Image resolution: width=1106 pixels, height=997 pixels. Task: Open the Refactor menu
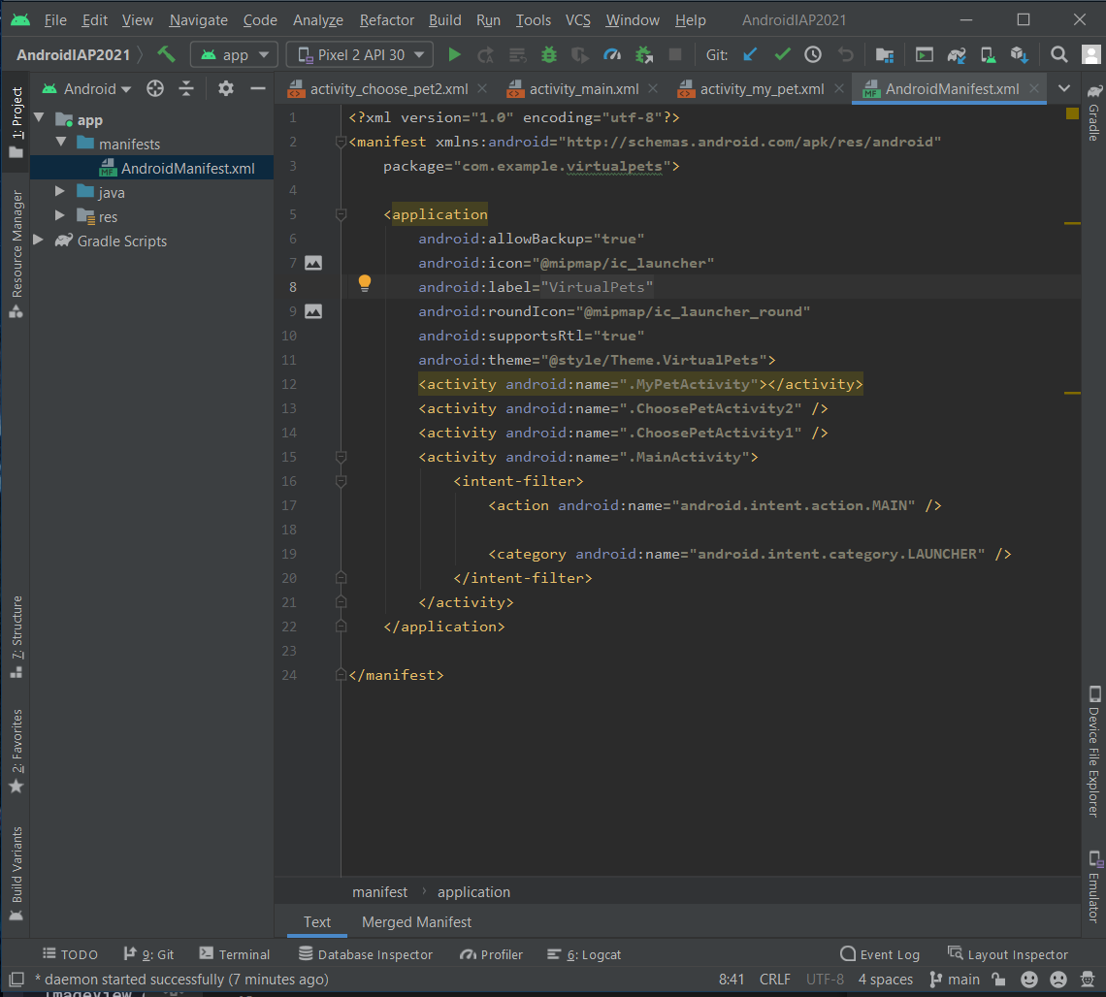[386, 19]
